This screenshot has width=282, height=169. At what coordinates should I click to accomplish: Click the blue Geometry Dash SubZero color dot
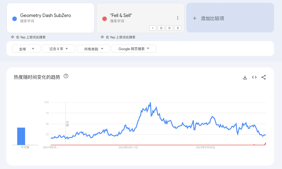[x=15, y=19]
